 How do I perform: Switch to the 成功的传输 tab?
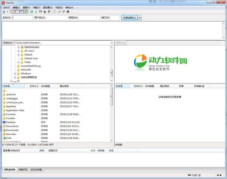(x=36, y=170)
